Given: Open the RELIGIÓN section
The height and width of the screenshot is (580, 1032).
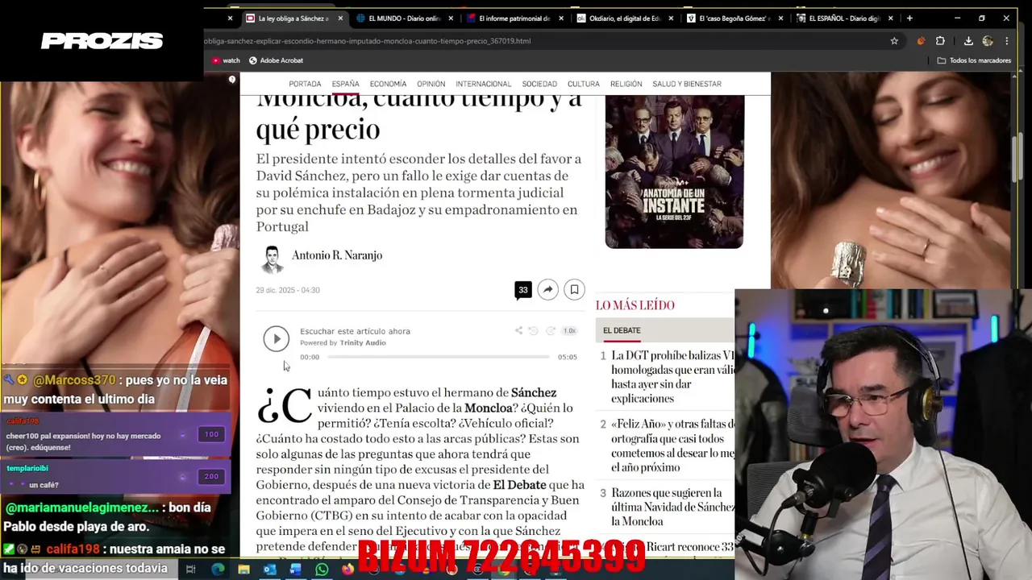Looking at the screenshot, I should [x=626, y=84].
